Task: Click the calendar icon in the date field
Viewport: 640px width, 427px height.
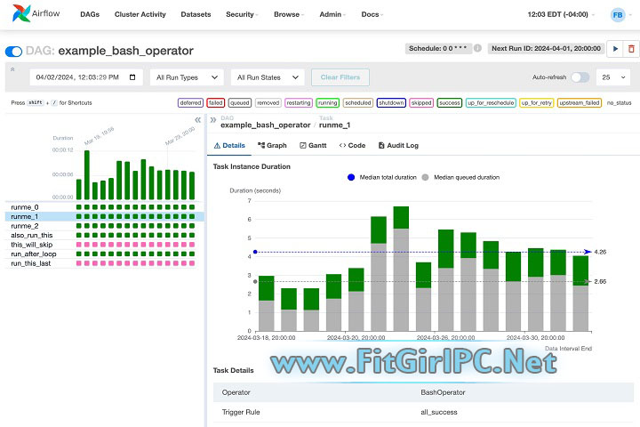Action: [x=132, y=77]
